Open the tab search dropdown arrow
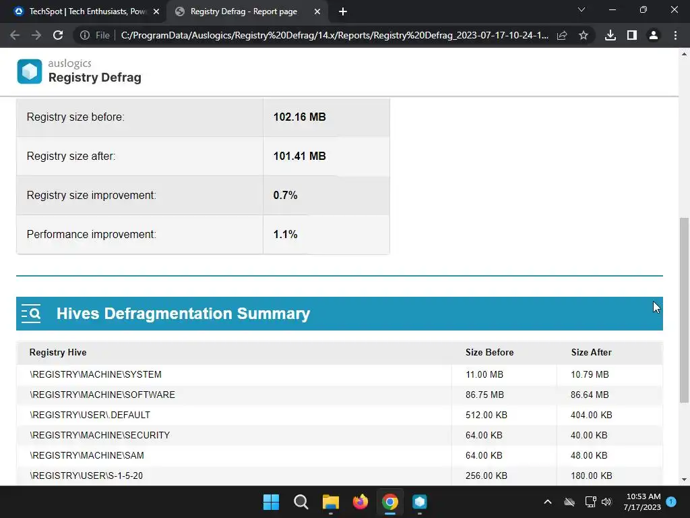Image resolution: width=690 pixels, height=518 pixels. tap(582, 9)
